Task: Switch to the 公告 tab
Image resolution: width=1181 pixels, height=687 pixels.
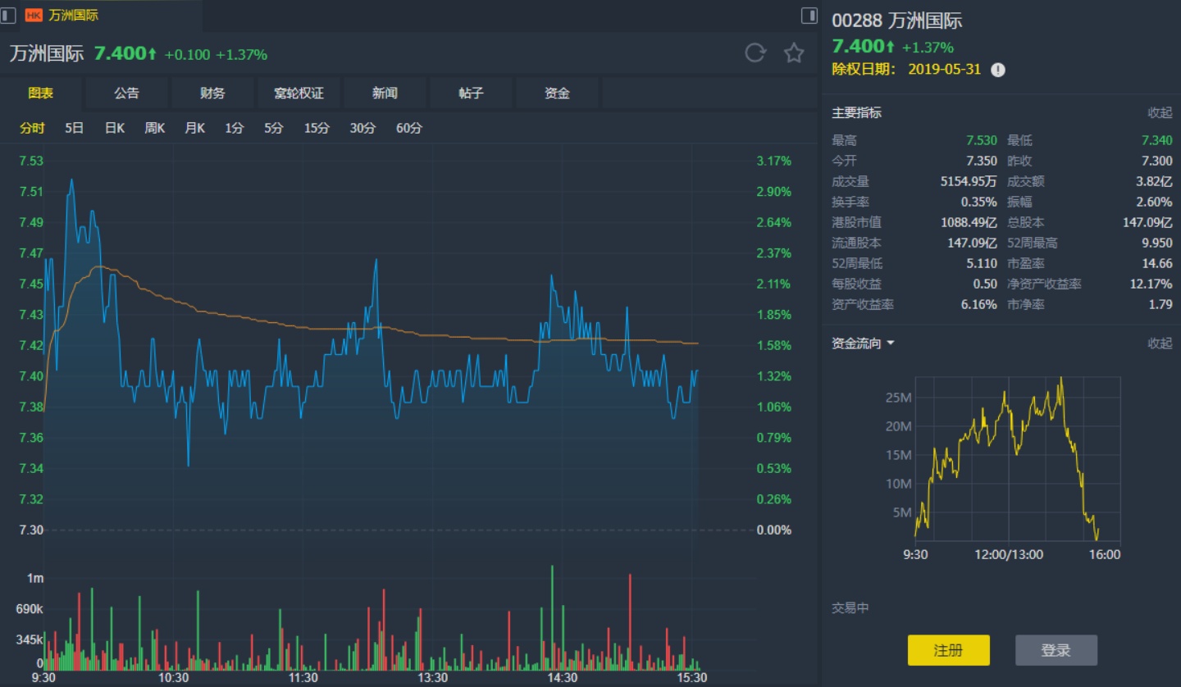Action: 126,93
